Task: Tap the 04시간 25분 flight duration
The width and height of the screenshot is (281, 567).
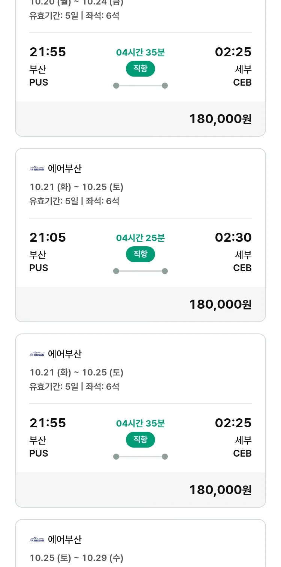Action: pos(140,238)
